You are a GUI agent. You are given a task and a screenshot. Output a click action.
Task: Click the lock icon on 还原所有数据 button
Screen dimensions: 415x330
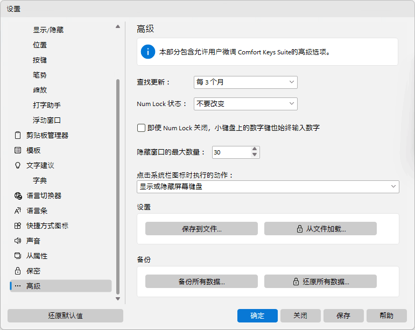(296, 282)
